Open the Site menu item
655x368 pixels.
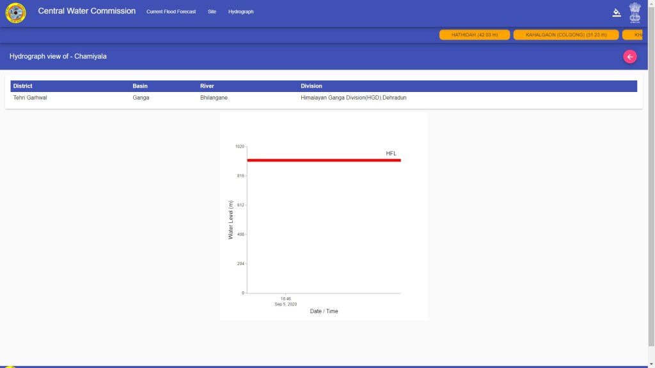[212, 11]
